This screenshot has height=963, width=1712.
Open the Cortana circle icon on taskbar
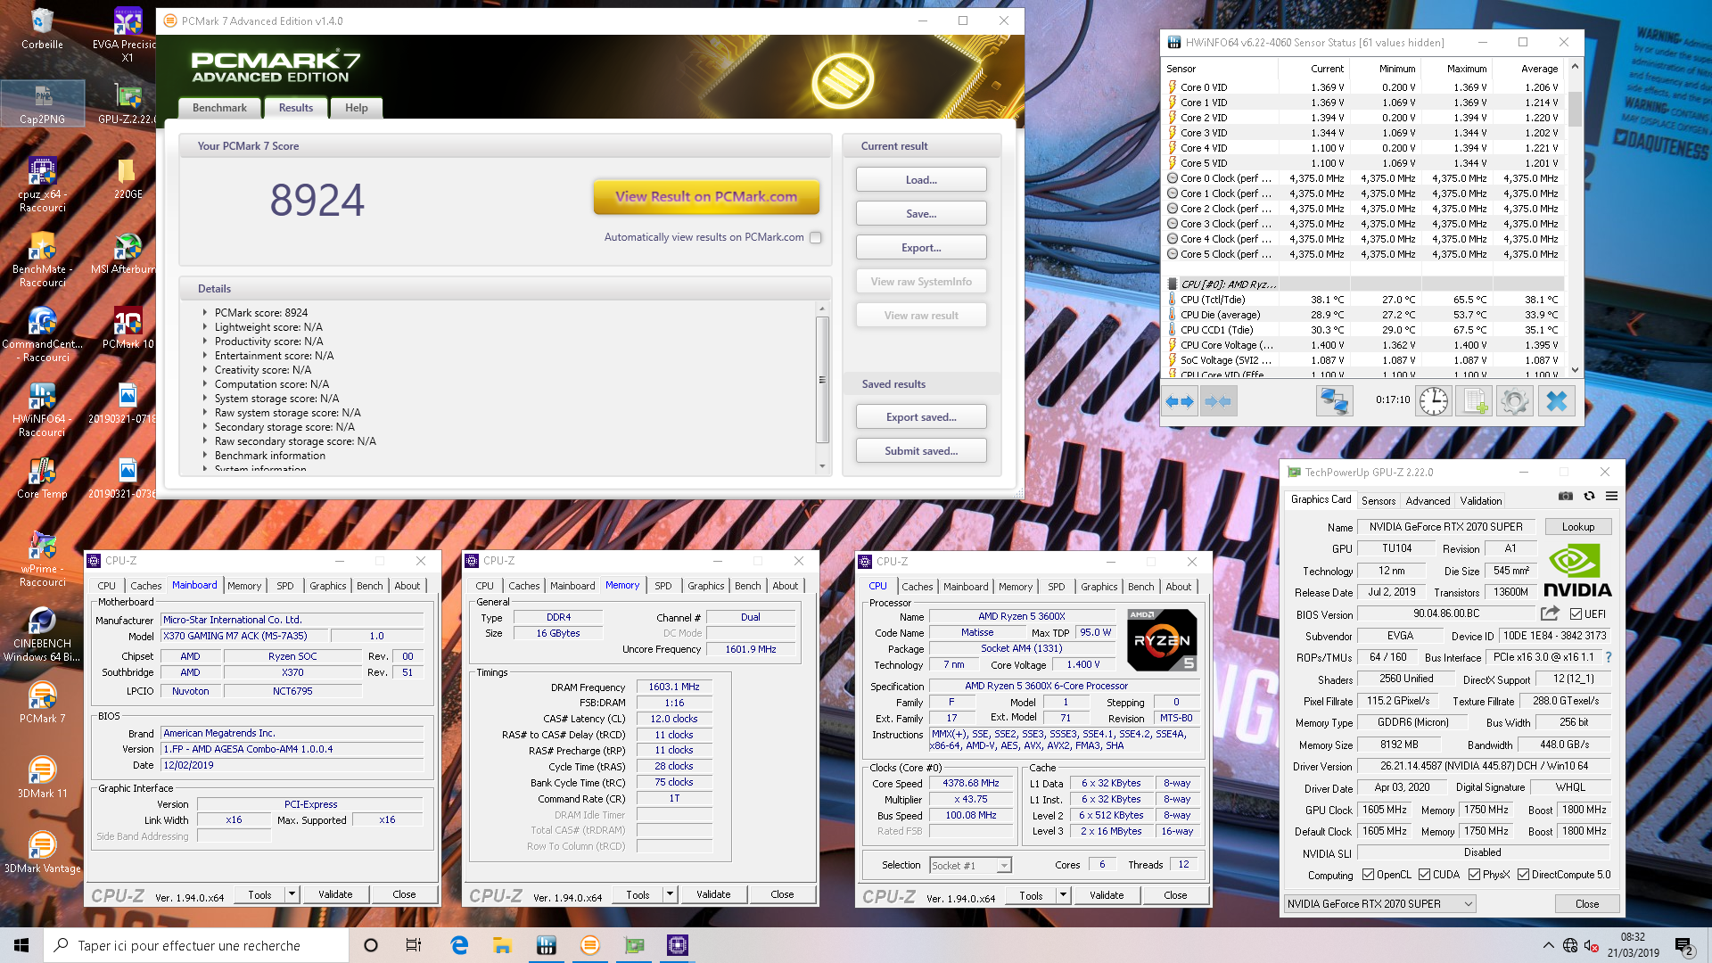(371, 945)
